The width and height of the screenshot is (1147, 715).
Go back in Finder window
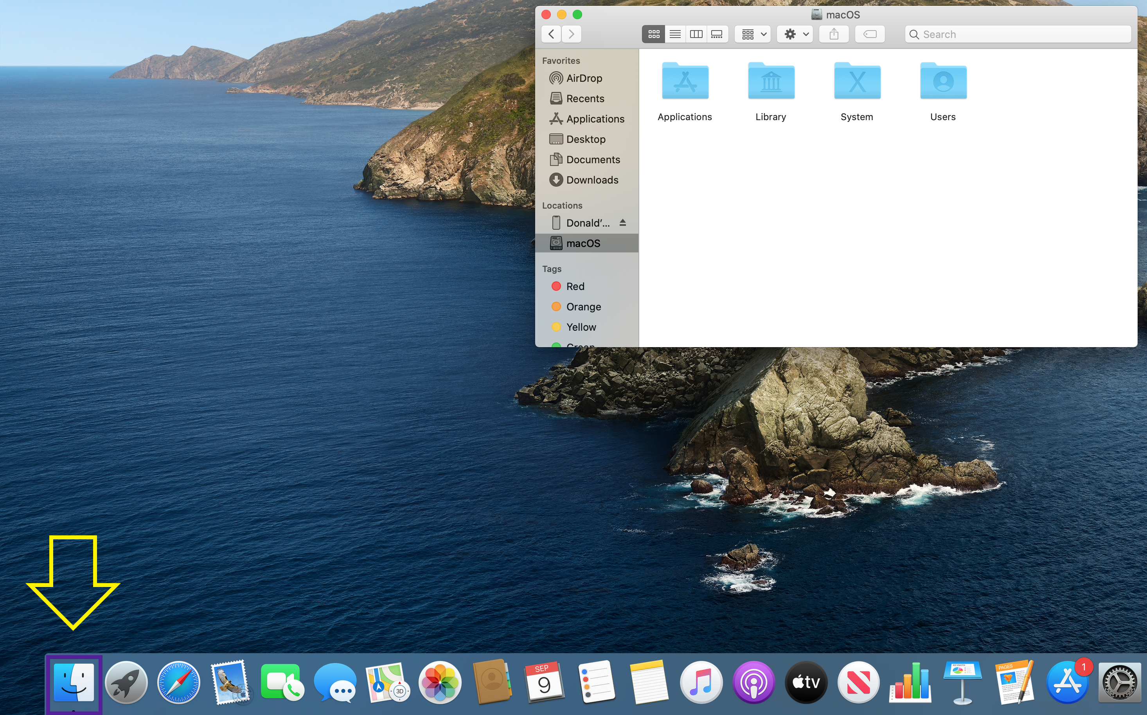[550, 34]
